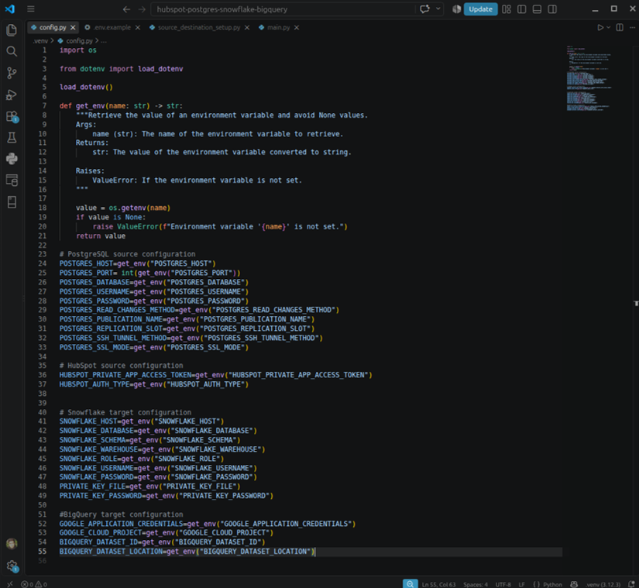This screenshot has width=639, height=588.
Task: Open the Source Control view
Action: [12, 73]
